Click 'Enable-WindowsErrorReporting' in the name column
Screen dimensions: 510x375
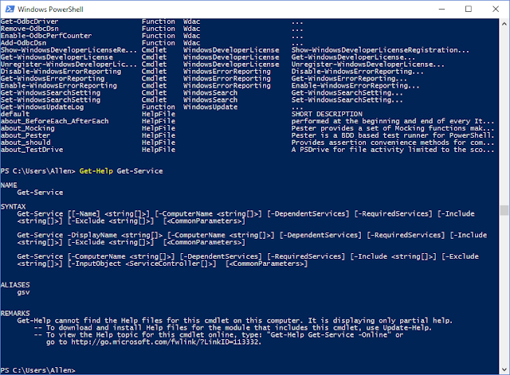(58, 86)
